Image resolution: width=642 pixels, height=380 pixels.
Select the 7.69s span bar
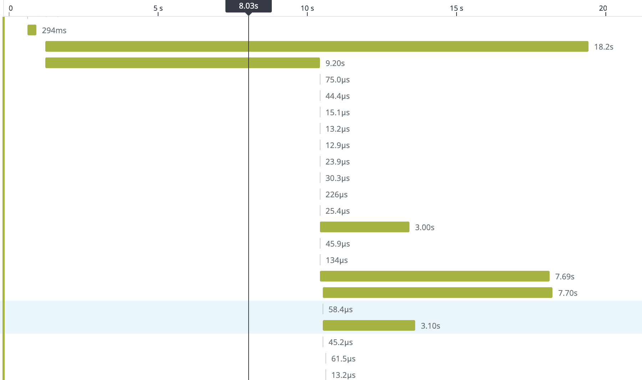point(434,276)
